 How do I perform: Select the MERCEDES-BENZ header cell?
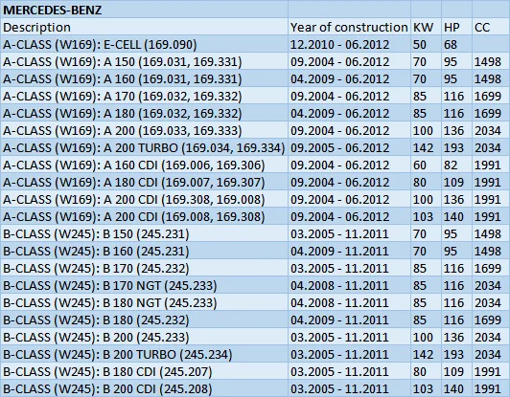pyautogui.click(x=144, y=10)
